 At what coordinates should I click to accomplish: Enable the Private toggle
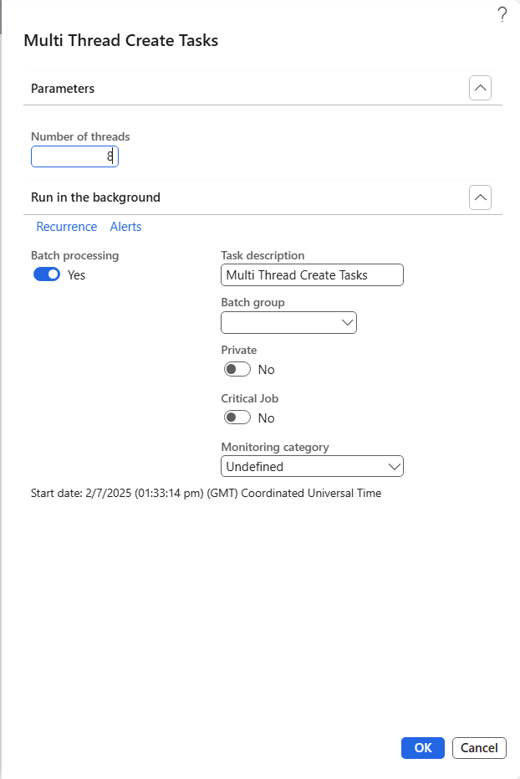[x=237, y=369]
